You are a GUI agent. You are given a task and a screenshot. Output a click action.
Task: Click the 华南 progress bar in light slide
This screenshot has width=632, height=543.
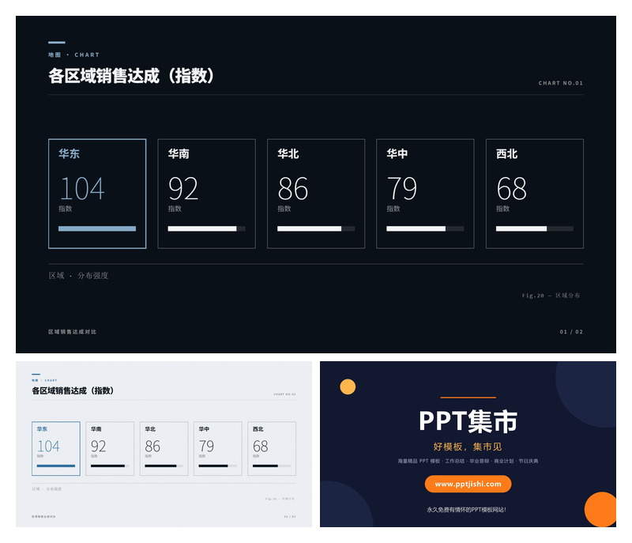click(110, 466)
